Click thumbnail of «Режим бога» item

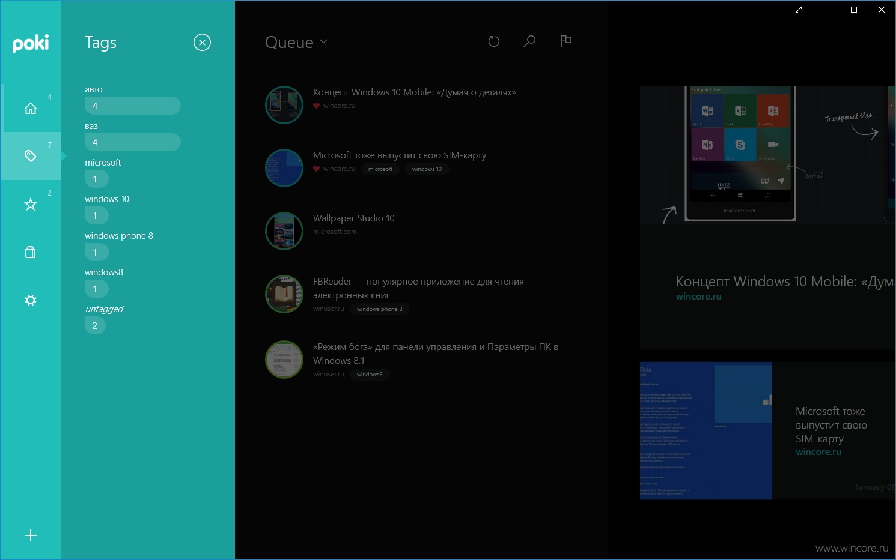click(284, 360)
